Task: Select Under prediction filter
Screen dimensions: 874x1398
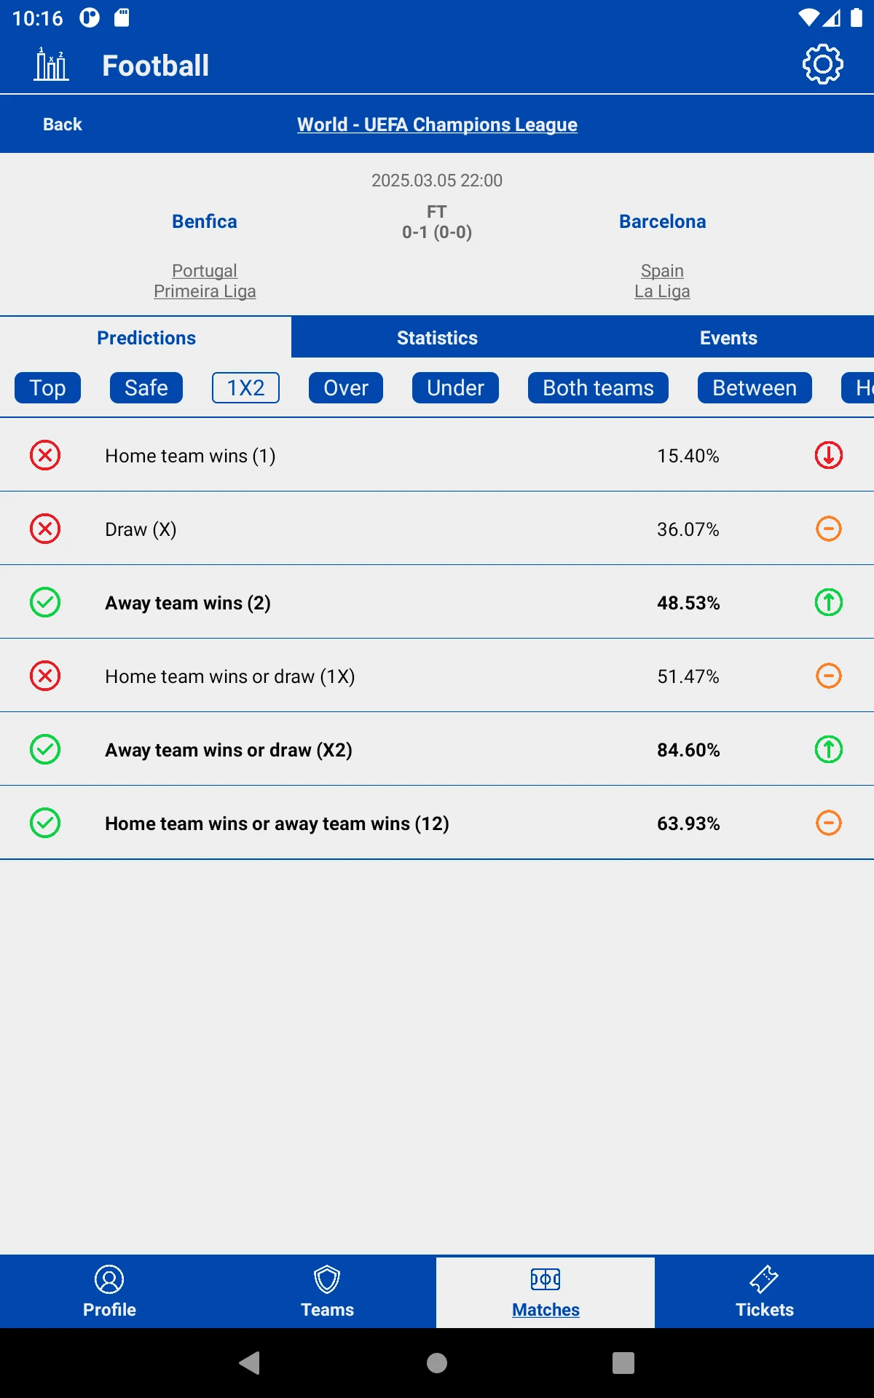Action: click(x=455, y=387)
